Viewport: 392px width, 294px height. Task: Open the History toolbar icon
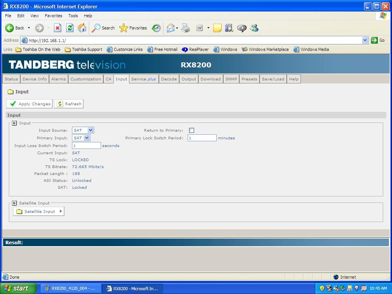156,28
